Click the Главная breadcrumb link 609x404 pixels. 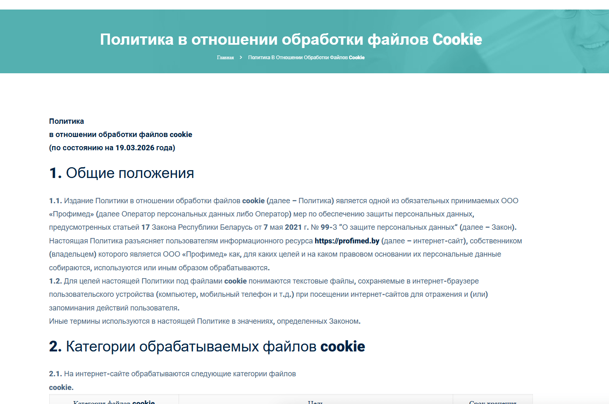225,58
